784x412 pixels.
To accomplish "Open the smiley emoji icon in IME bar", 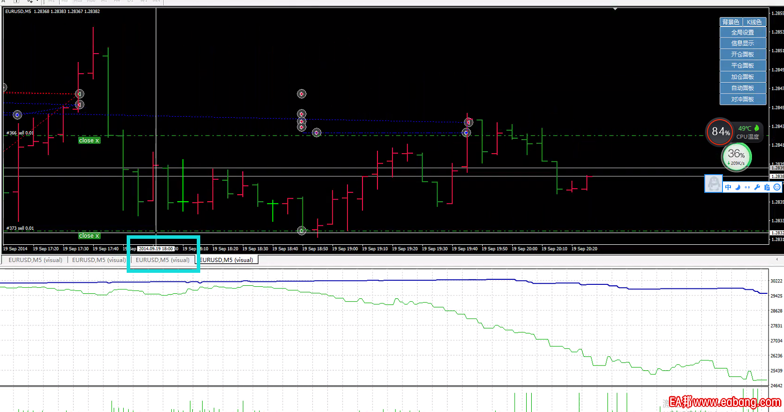I will pyautogui.click(x=777, y=187).
